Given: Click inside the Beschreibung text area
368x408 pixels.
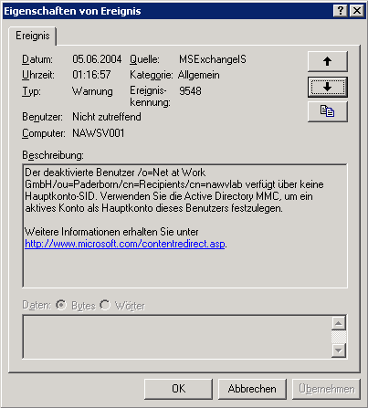Looking at the screenshot, I should click(184, 225).
